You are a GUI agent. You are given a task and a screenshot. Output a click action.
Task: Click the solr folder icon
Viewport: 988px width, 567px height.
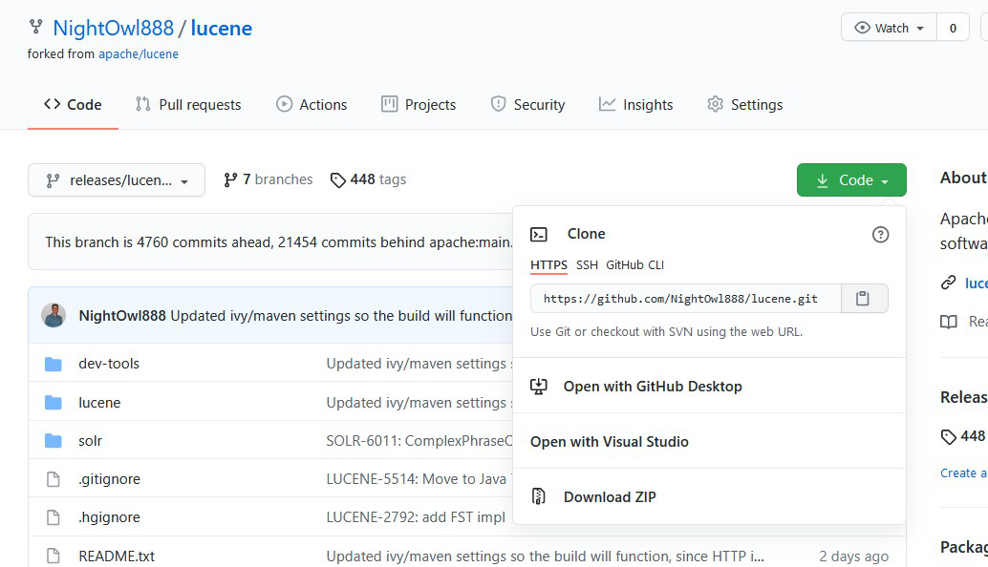tap(54, 441)
